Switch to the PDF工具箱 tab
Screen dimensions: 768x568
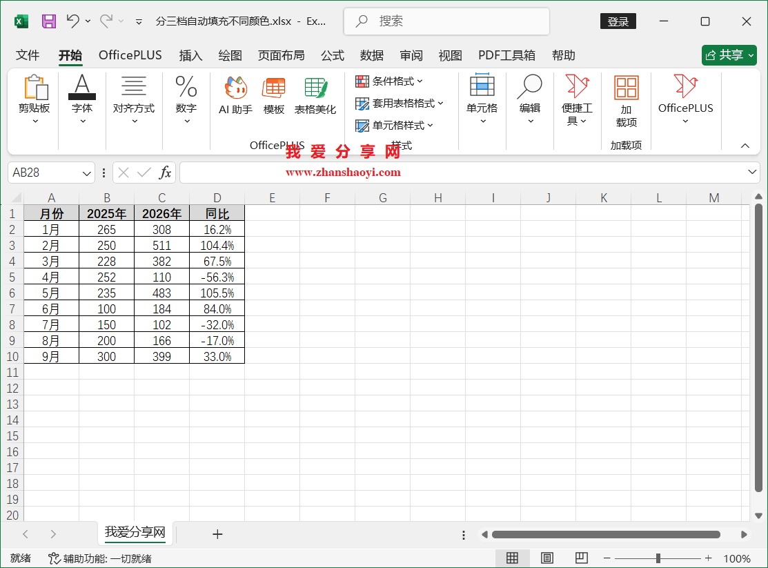point(506,55)
